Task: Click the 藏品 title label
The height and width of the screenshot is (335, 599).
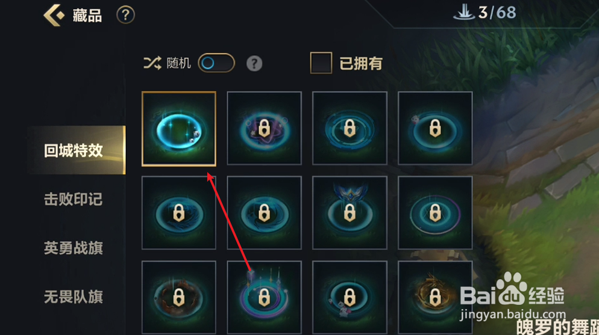Action: pyautogui.click(x=87, y=16)
